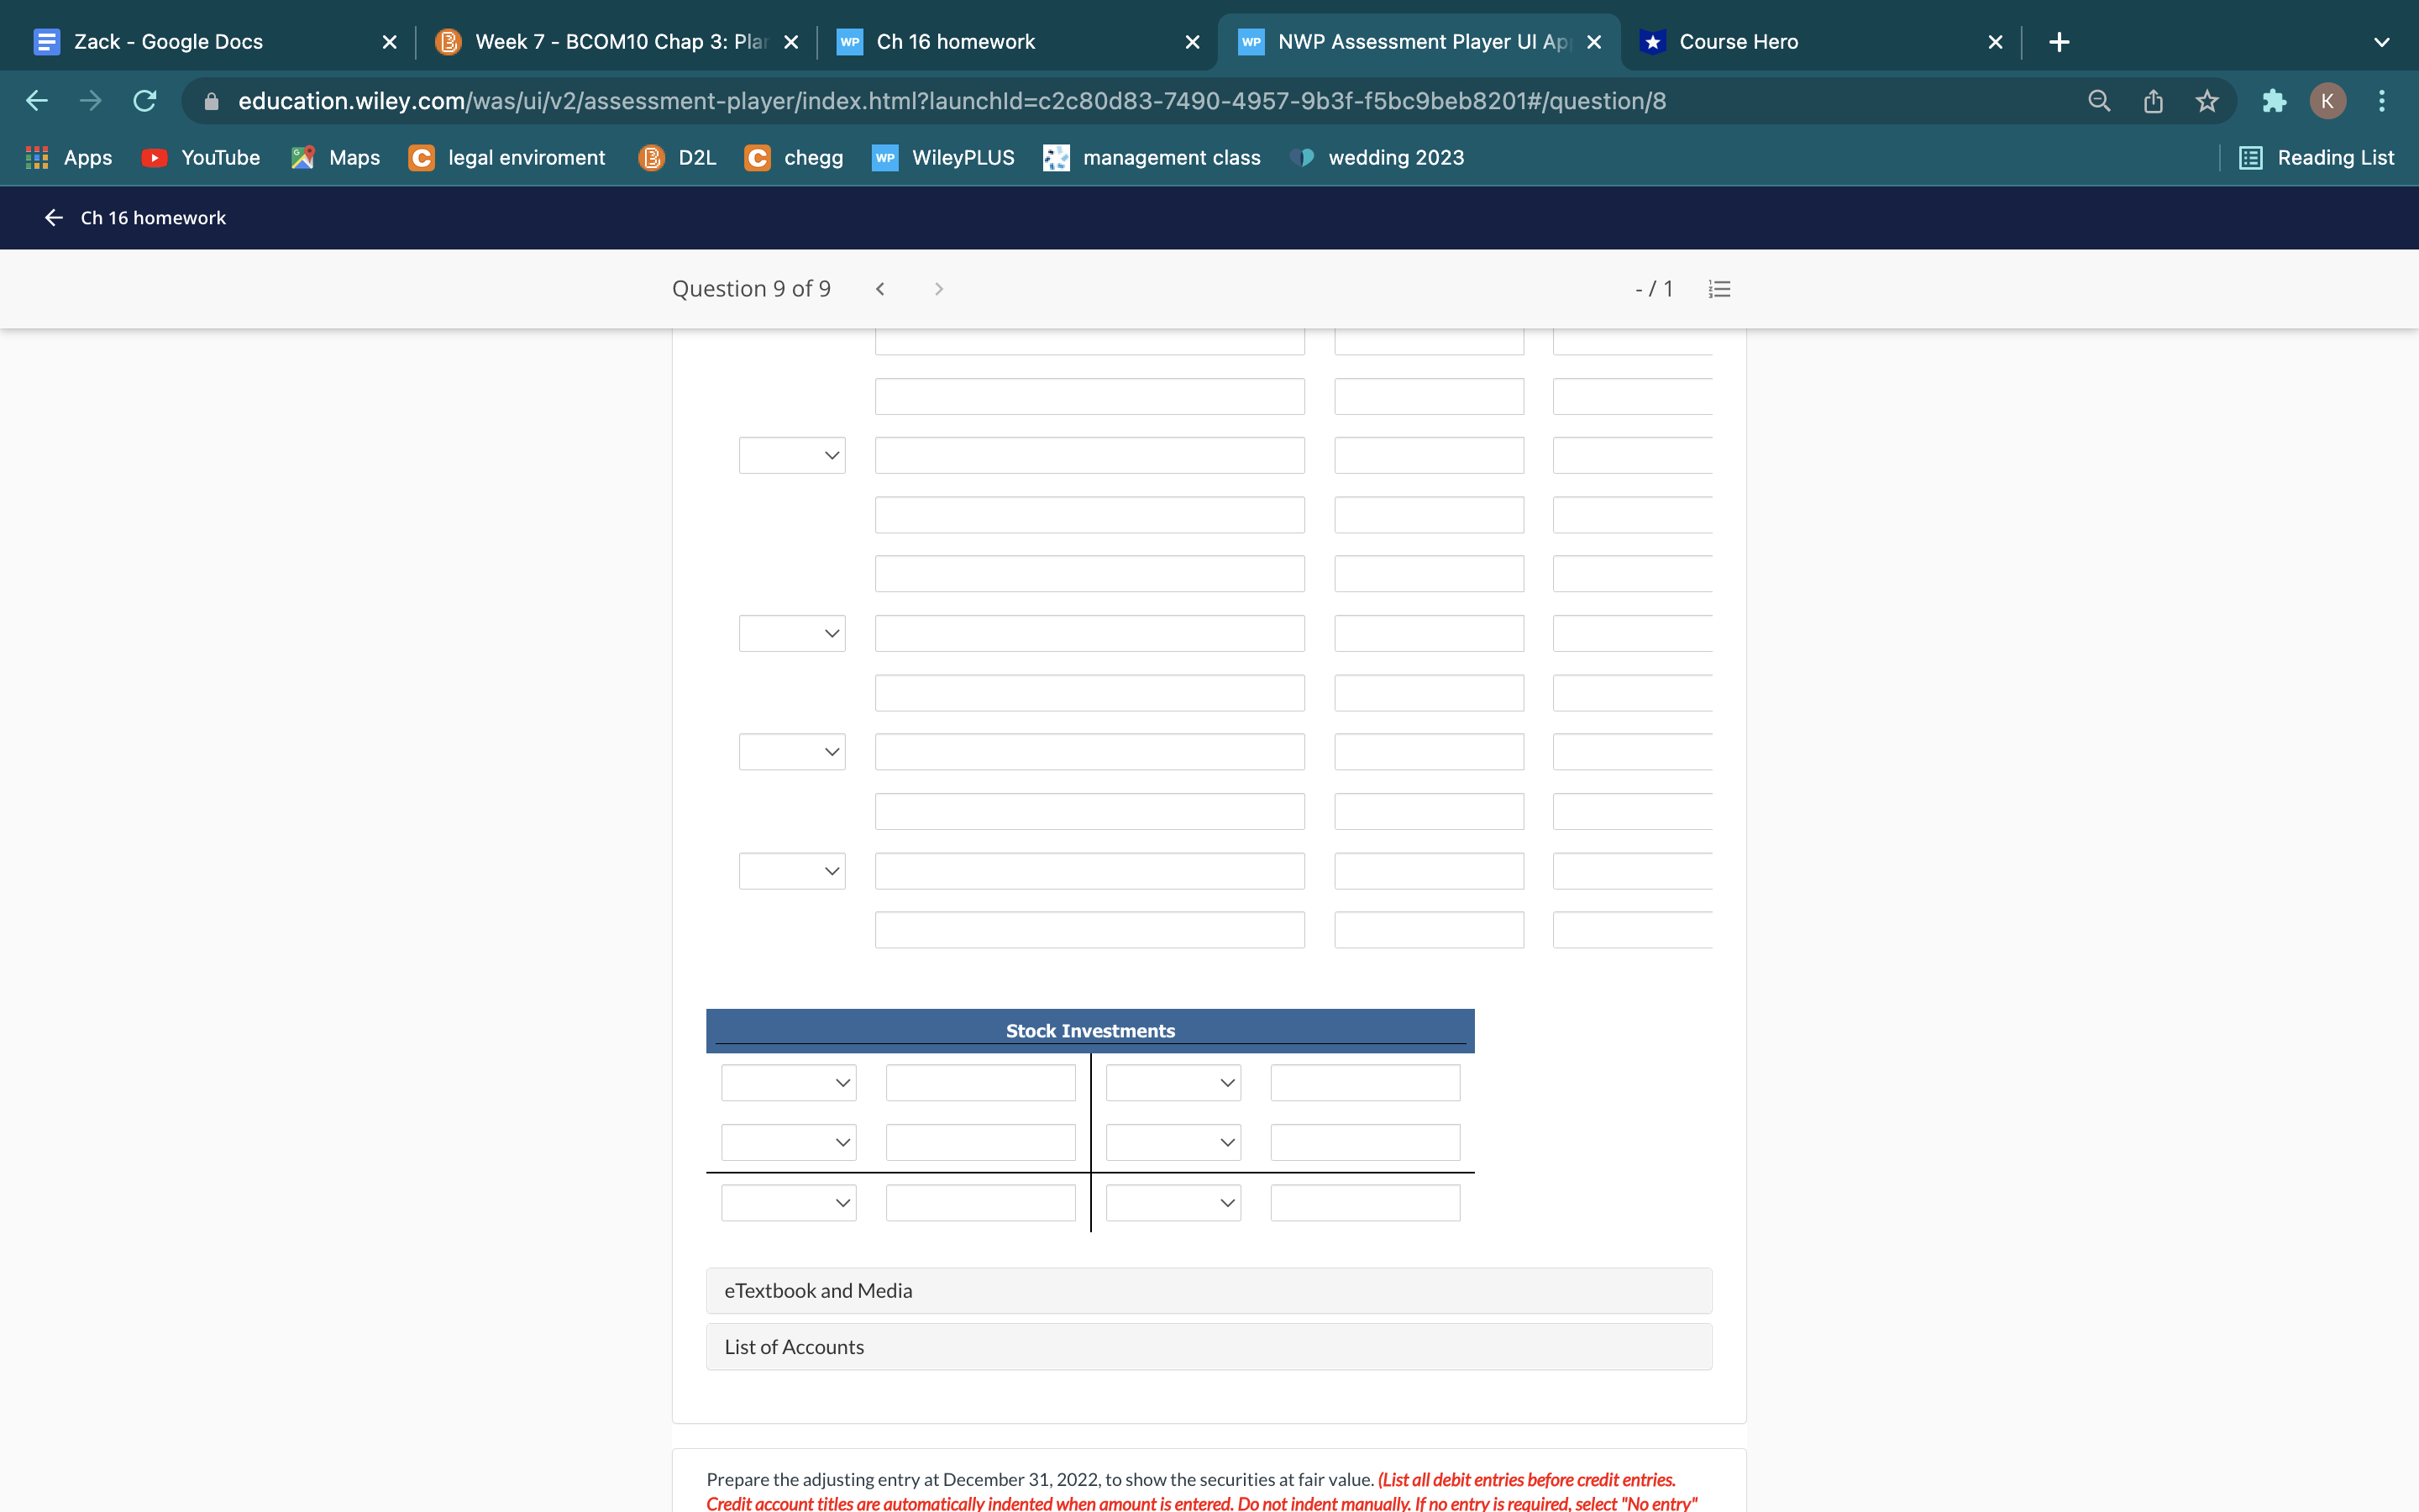Open first right dropdown under Stock Investments

(x=1173, y=1083)
